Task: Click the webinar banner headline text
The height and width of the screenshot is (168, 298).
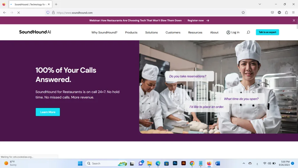Action: [x=135, y=20]
